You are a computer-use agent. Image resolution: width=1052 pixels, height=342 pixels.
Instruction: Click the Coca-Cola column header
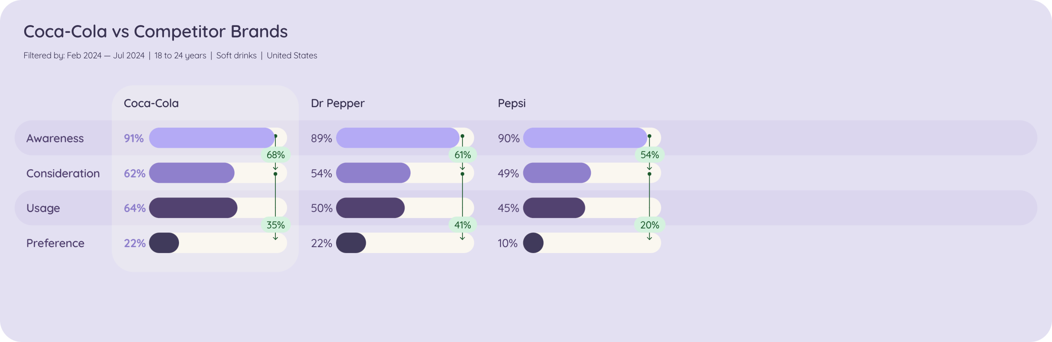click(151, 104)
